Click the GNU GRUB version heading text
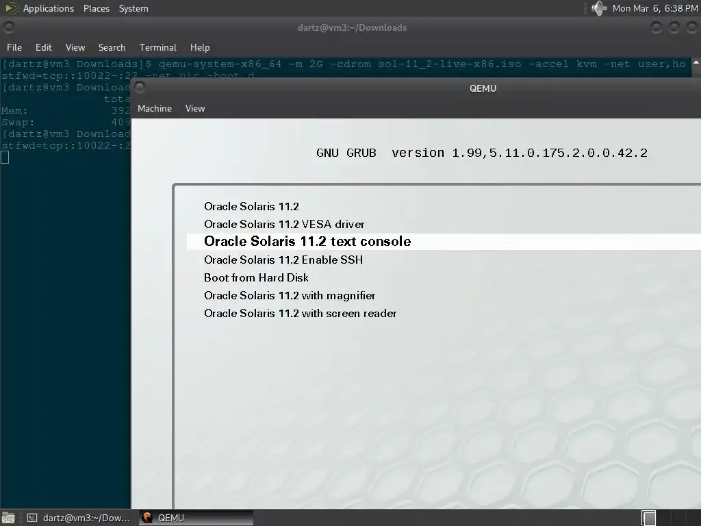This screenshot has width=701, height=526. [x=481, y=153]
